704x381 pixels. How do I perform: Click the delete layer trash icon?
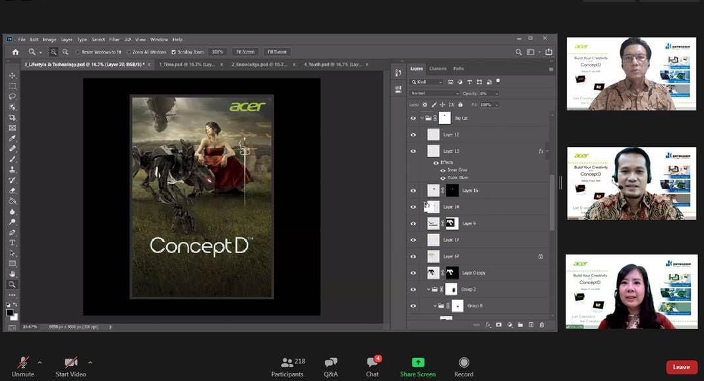click(x=542, y=325)
